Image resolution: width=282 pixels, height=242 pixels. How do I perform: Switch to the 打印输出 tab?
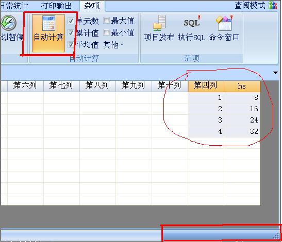pos(56,6)
